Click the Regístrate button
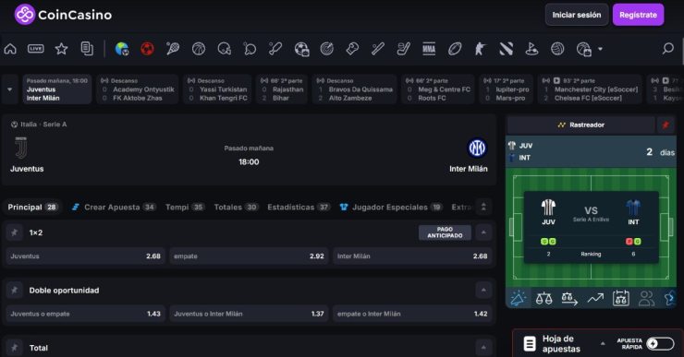The width and height of the screenshot is (684, 357). (638, 15)
